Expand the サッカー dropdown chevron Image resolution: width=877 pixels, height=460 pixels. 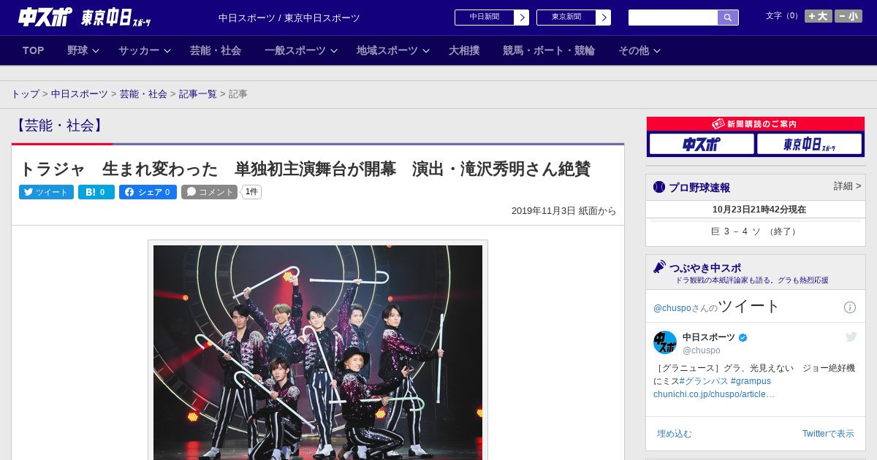tap(167, 51)
